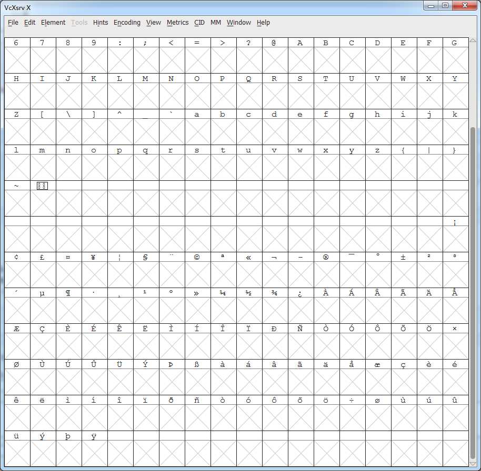The width and height of the screenshot is (481, 471).
Task: Select the glyph cell for uppercase G
Action: point(456,56)
